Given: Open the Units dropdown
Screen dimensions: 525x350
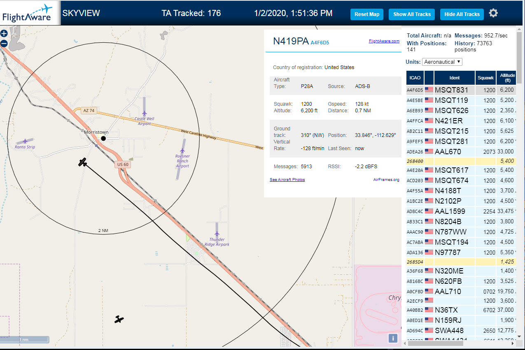Looking at the screenshot, I should tap(442, 62).
